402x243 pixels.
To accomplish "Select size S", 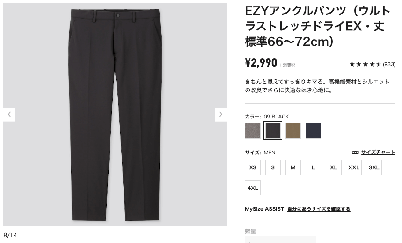I will click(273, 167).
